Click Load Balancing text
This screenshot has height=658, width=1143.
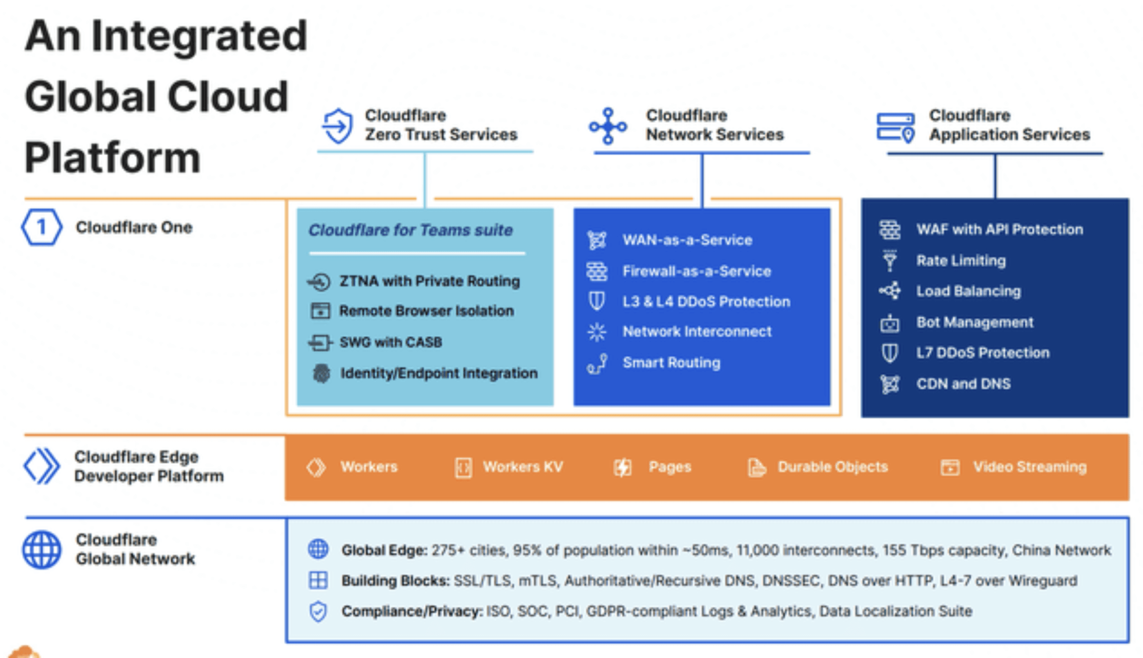(x=969, y=291)
